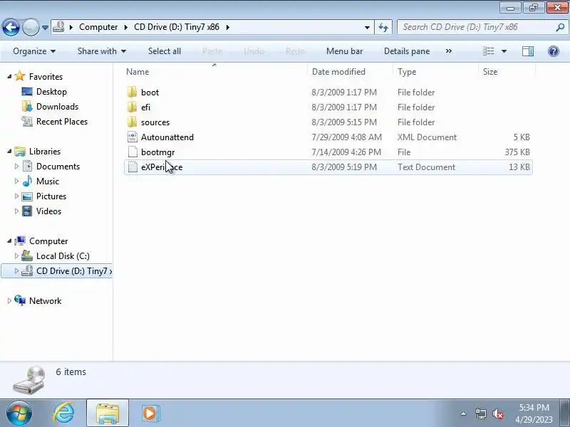Image resolution: width=570 pixels, height=427 pixels.
Task: Click the magnifier search icon
Action: [x=560, y=27]
